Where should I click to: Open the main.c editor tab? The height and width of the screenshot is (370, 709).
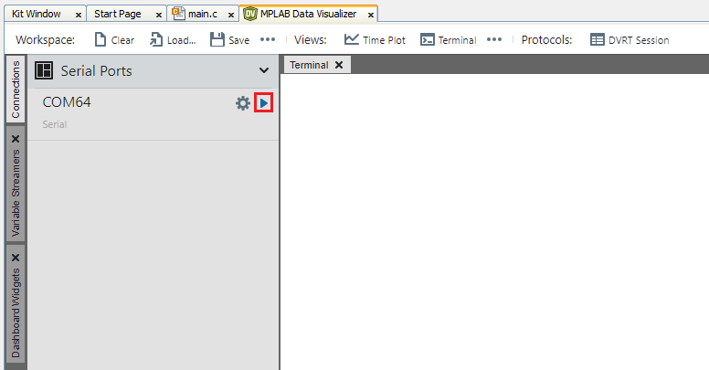coord(203,14)
